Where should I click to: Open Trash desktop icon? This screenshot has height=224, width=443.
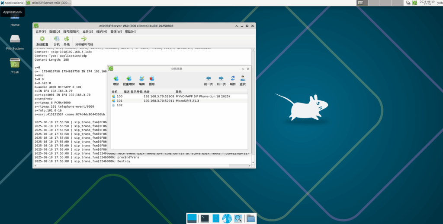[15, 65]
